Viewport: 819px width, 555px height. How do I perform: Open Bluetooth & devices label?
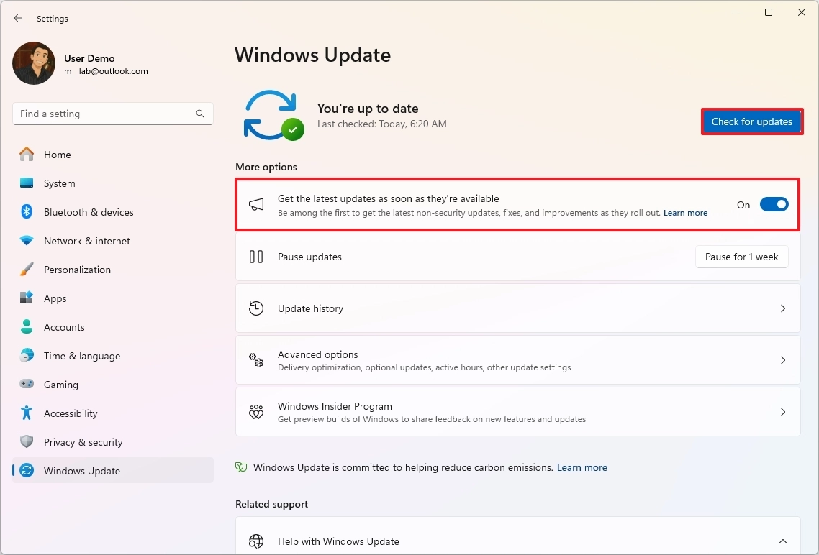[89, 212]
